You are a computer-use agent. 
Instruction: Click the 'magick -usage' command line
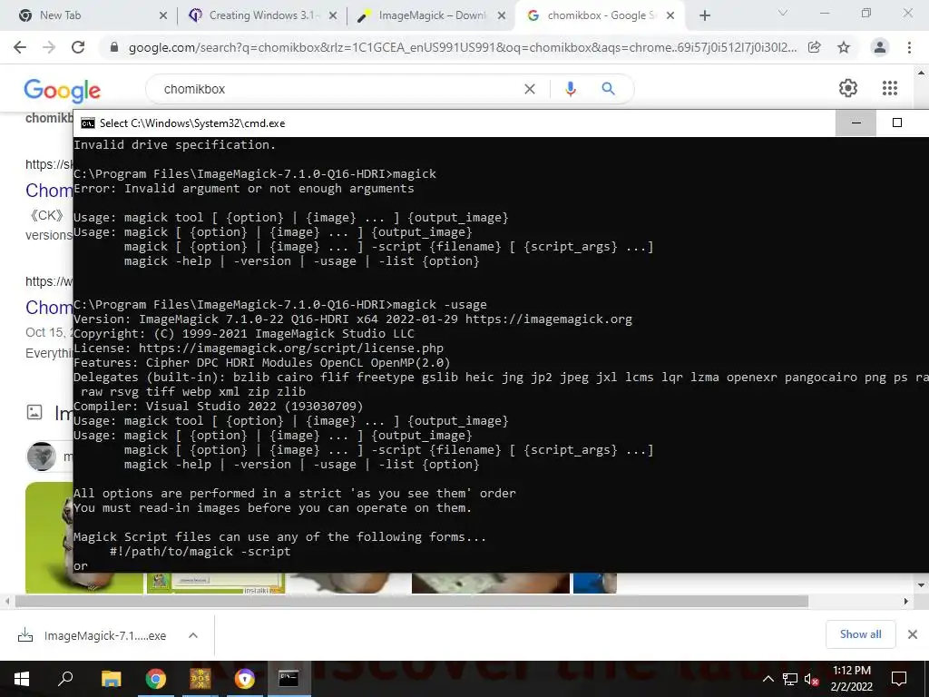[279, 305]
